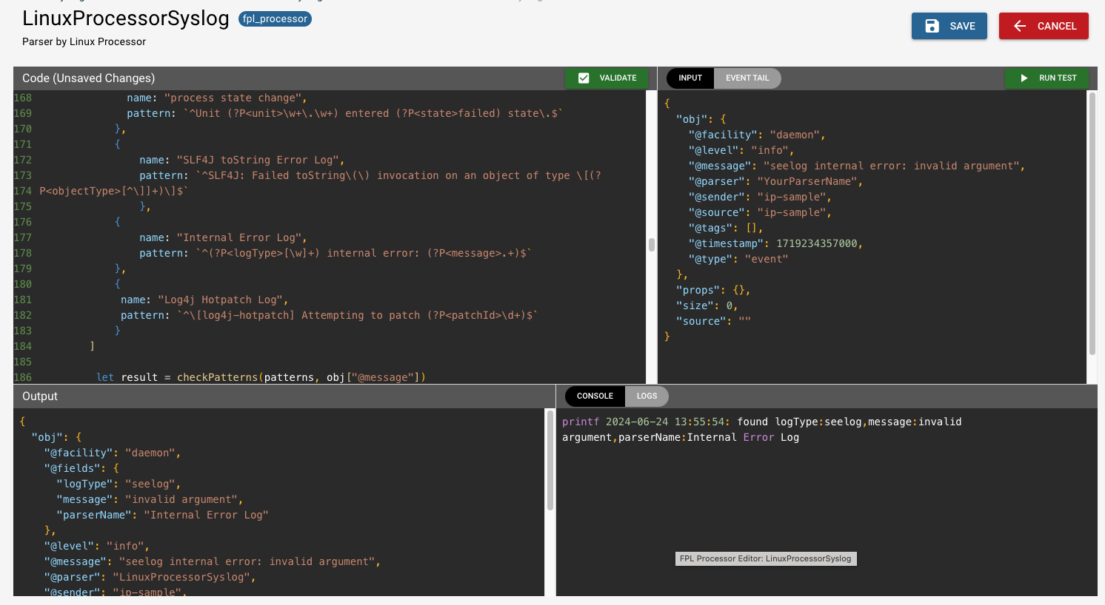Switch to the EVENT TAIL tab
The height and width of the screenshot is (605, 1105).
point(747,78)
